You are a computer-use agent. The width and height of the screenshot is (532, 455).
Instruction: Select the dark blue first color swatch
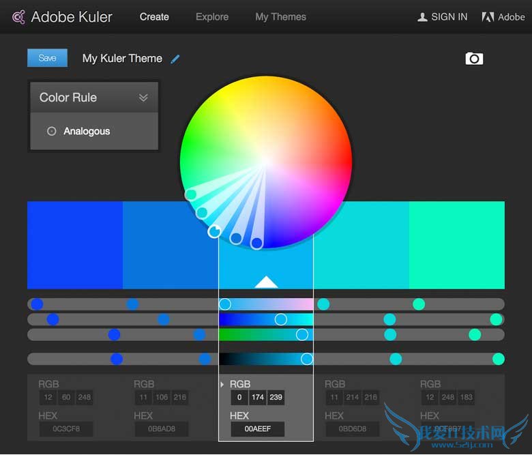coord(75,246)
